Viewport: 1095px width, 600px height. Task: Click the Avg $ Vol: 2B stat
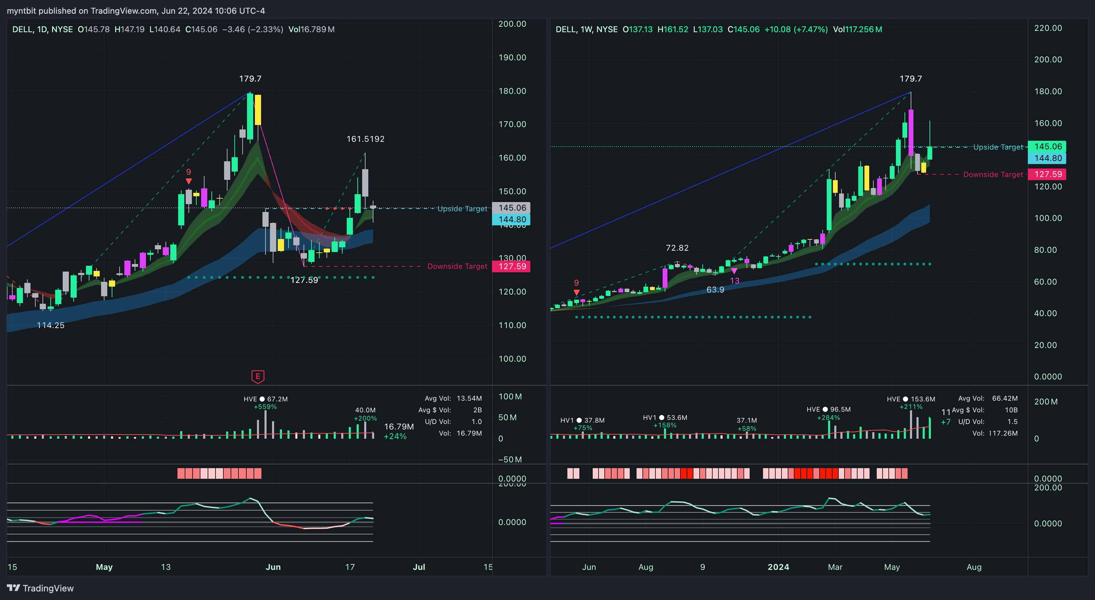coord(450,410)
